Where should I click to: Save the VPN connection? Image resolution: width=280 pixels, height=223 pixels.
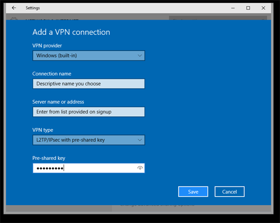193,192
